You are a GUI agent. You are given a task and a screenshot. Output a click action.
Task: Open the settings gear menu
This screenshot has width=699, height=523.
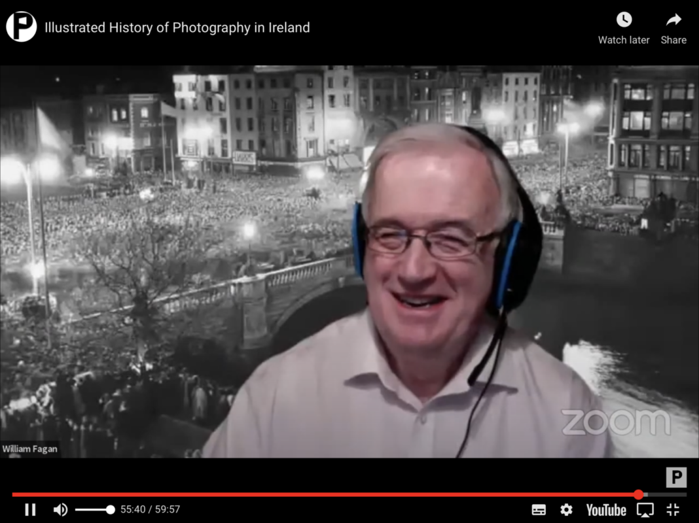(x=566, y=510)
